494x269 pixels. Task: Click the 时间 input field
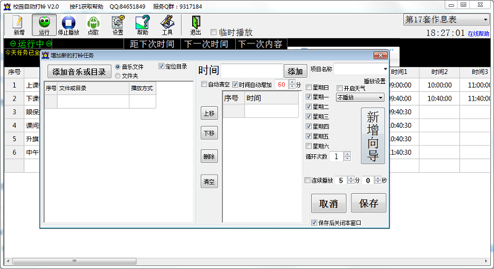251,71
